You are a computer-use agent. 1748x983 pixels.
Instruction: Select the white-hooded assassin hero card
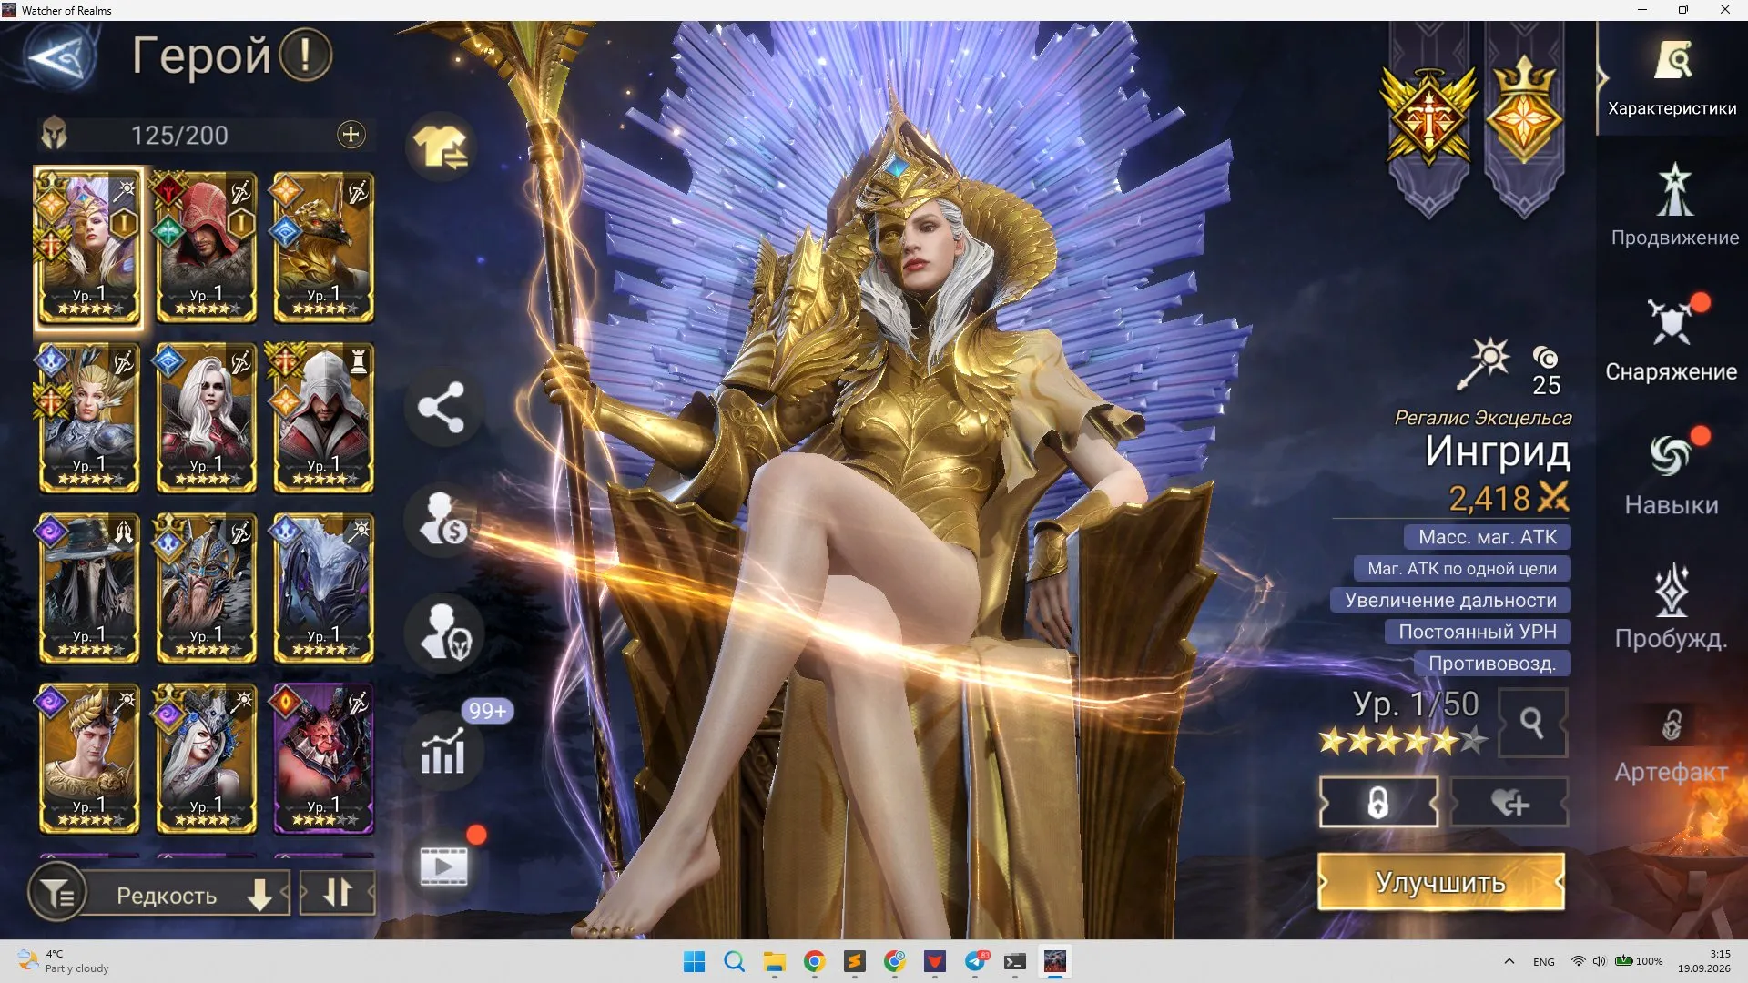tap(323, 418)
